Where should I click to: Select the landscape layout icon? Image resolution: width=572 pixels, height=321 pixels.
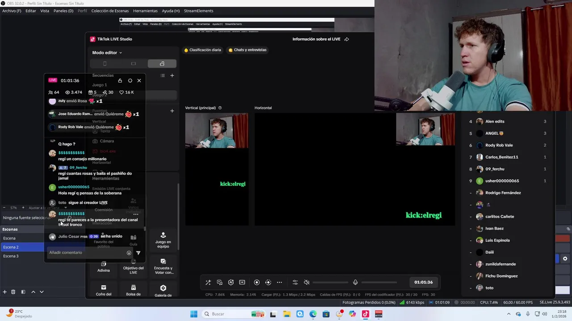coord(133,64)
